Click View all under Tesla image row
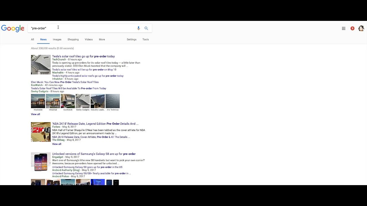Viewport: 367px width, 206px height. click(x=36, y=114)
